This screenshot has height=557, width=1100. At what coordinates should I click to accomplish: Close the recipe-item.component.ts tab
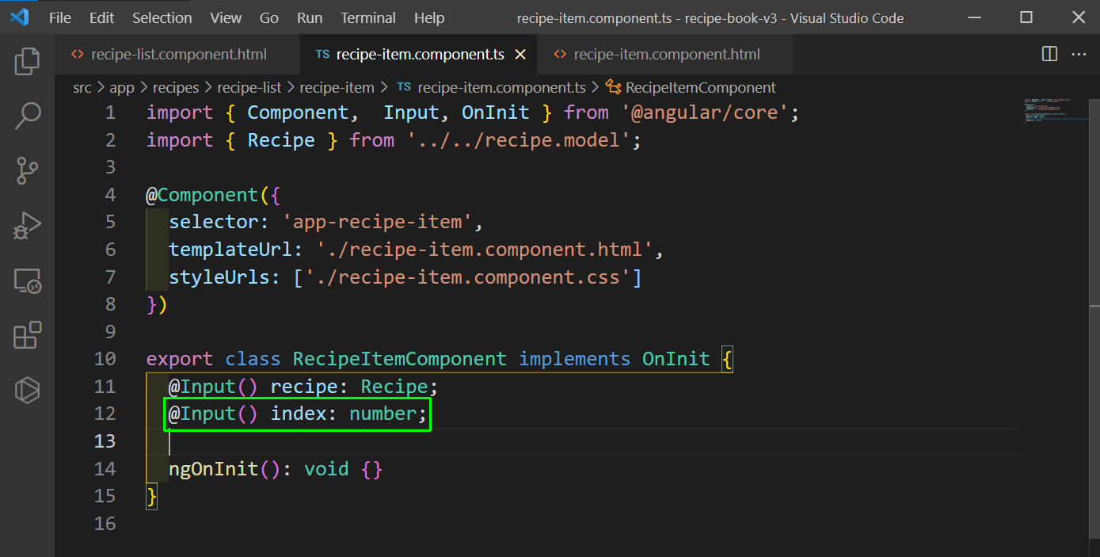(x=520, y=55)
